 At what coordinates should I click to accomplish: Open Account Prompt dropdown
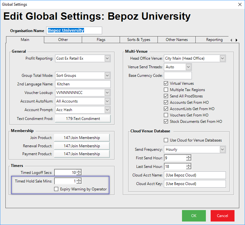coord(107,110)
